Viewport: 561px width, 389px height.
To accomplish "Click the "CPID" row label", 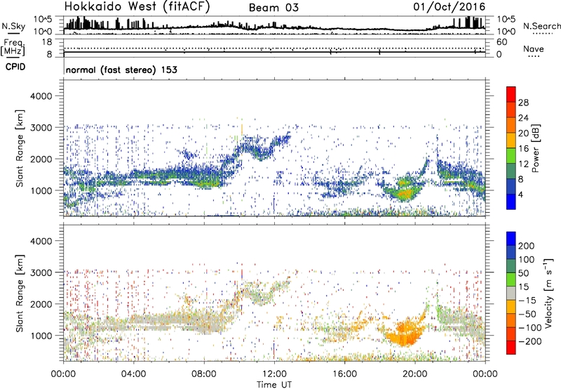I will click(15, 67).
